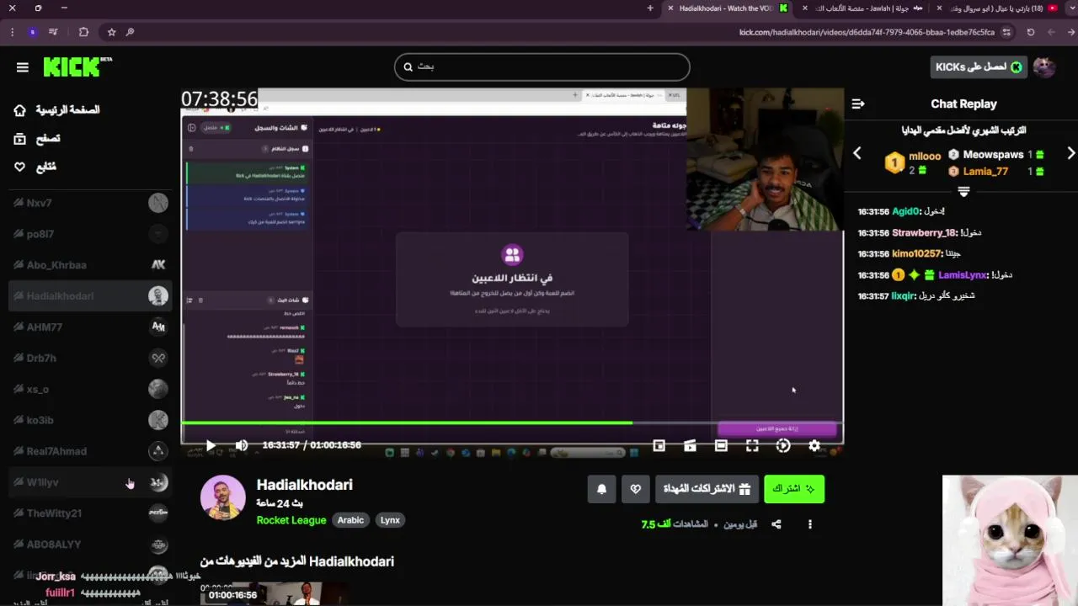
Task: Select the Real7Ahmad channel in sidebar
Action: click(89, 451)
